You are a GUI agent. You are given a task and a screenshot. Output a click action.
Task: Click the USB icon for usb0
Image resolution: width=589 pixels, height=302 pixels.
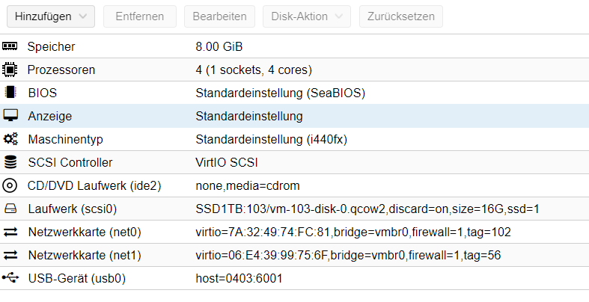tap(10, 278)
